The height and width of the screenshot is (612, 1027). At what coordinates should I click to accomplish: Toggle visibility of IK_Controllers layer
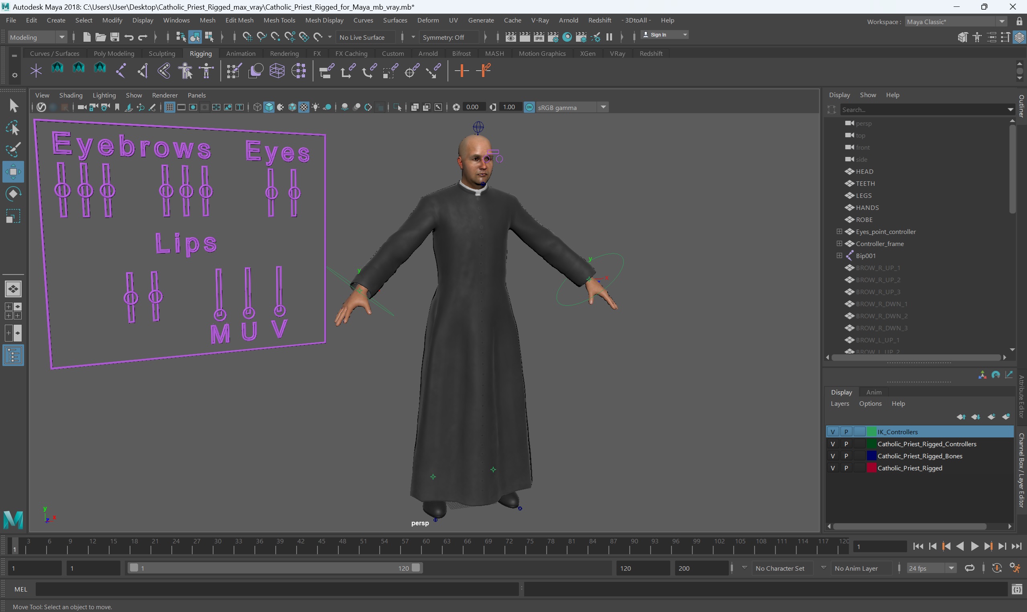pyautogui.click(x=832, y=432)
